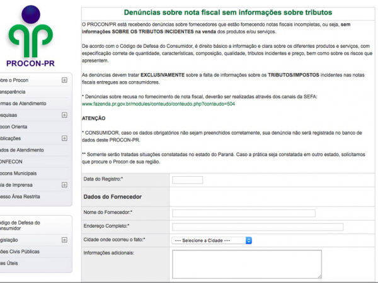Open Transparência in the sidebar

click(x=13, y=92)
